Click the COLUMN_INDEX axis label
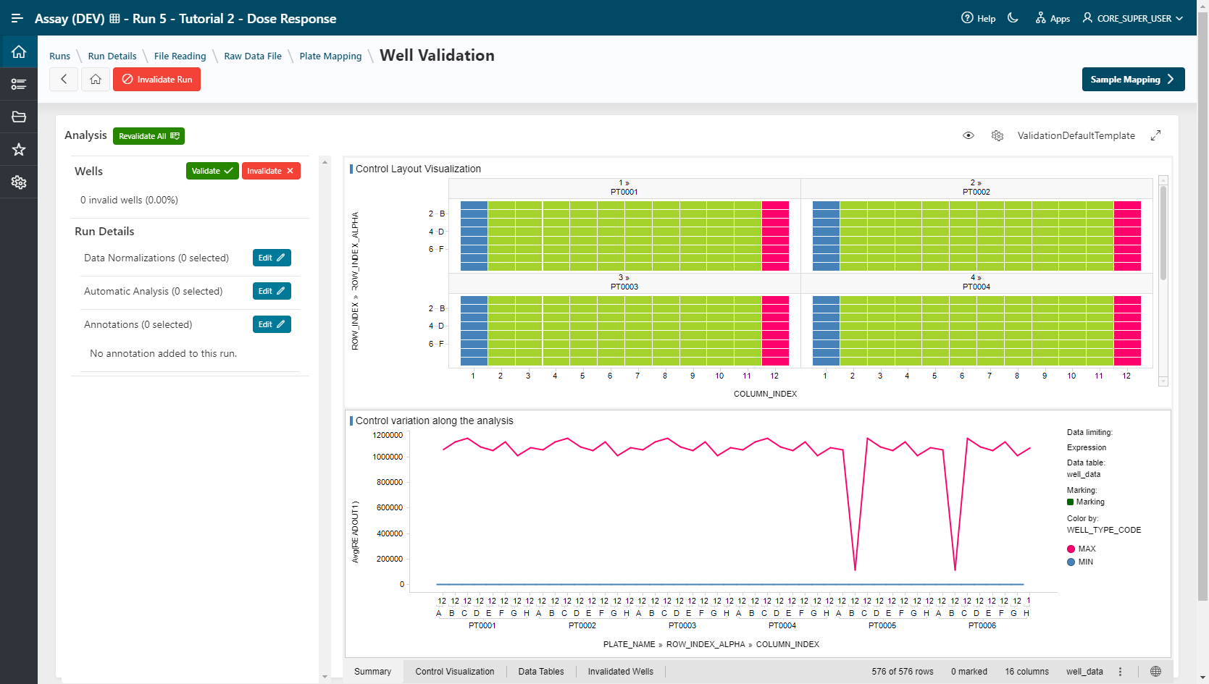 point(765,394)
